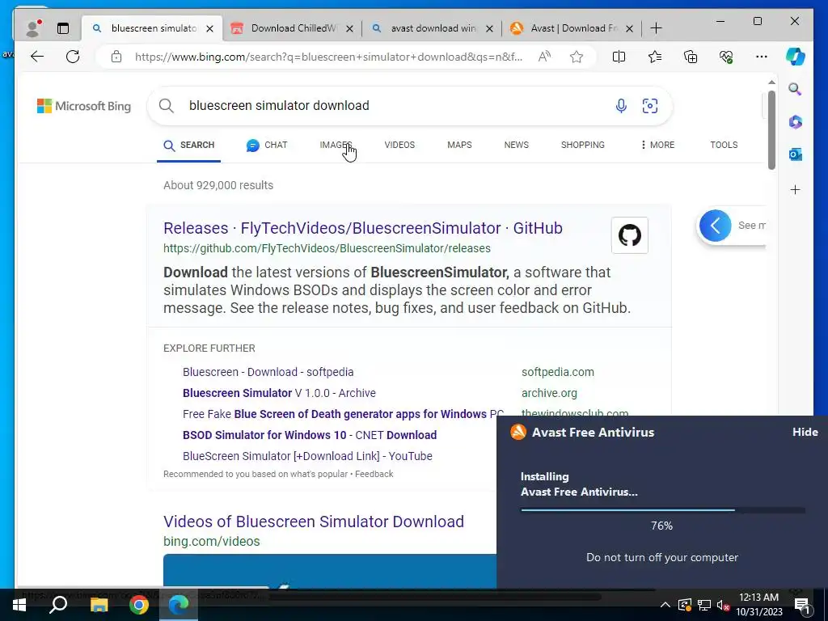Click the Feedback link under recommendations
Image resolution: width=828 pixels, height=621 pixels.
[374, 474]
